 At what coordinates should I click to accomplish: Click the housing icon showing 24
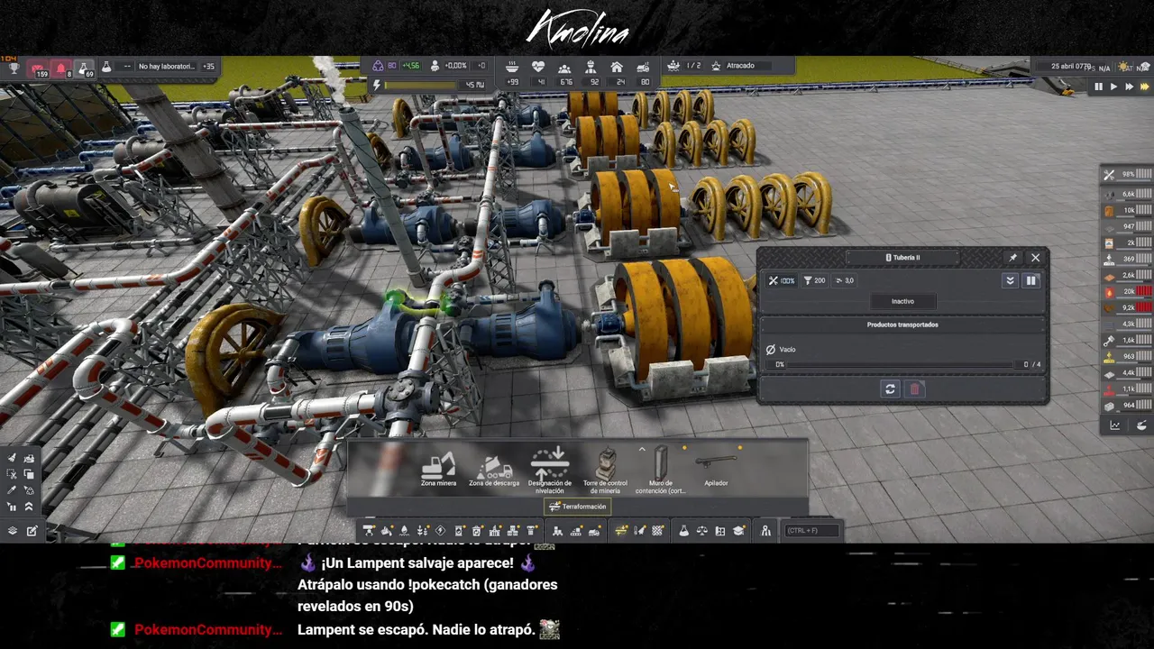(x=617, y=68)
